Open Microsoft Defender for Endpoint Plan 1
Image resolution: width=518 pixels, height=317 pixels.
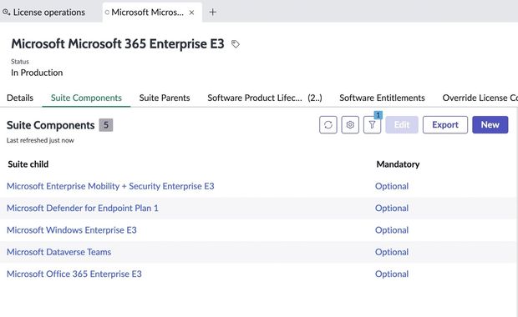coord(83,209)
